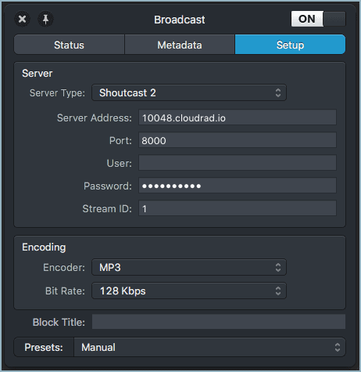361x372 pixels.
Task: Click the Block Title label
Action: pyautogui.click(x=59, y=322)
